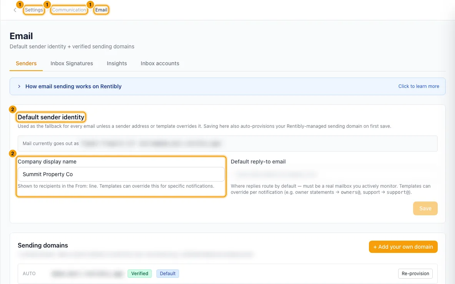
Task: Focus the Company display name field
Action: coord(121,174)
